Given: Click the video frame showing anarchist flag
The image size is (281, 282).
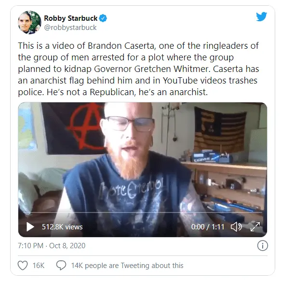Looking at the screenshot, I should pos(143,169).
